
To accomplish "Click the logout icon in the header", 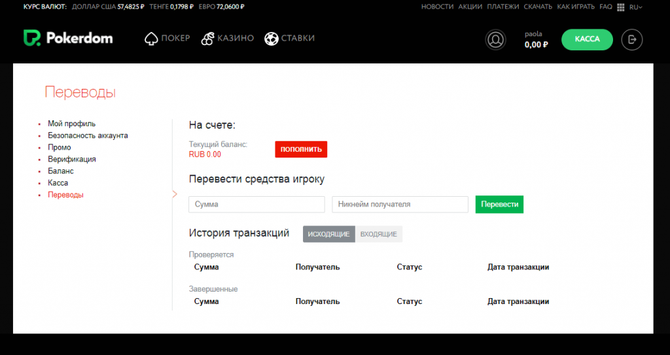I will tap(631, 40).
